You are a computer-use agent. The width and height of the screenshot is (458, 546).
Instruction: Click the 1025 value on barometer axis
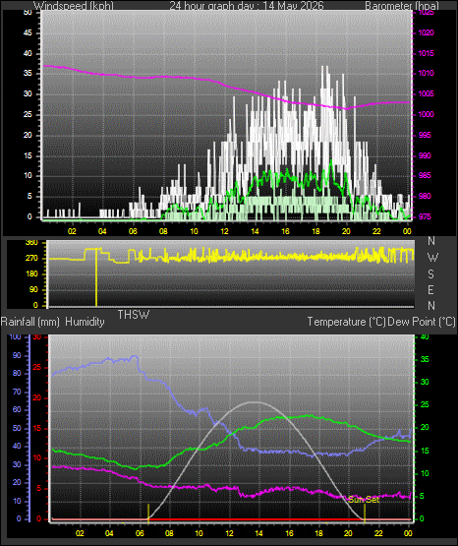click(426, 13)
